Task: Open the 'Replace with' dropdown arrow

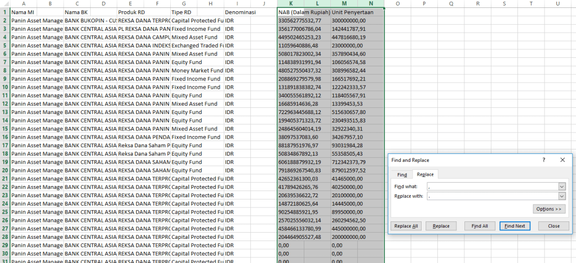Action: [x=561, y=196]
